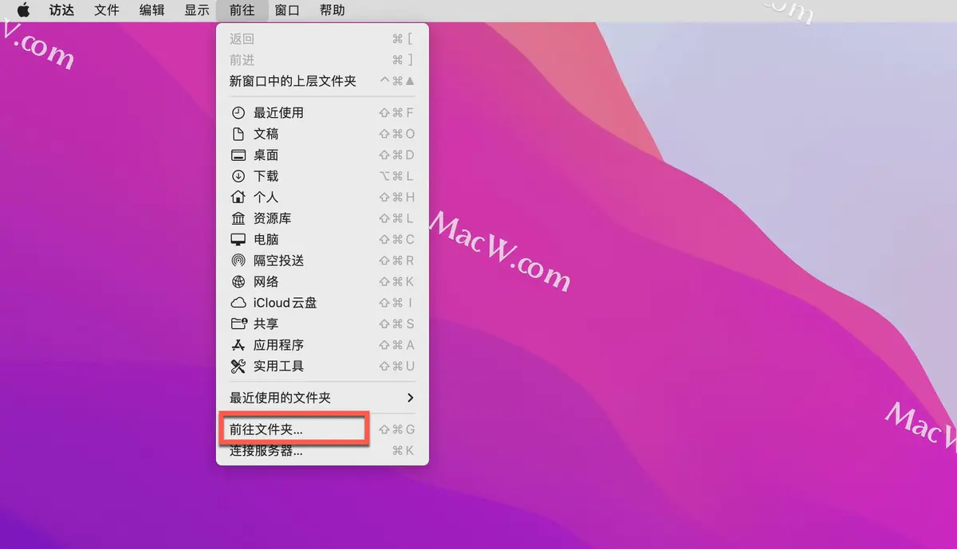Select the 资源库 library entry
The height and width of the screenshot is (549, 957).
(271, 218)
